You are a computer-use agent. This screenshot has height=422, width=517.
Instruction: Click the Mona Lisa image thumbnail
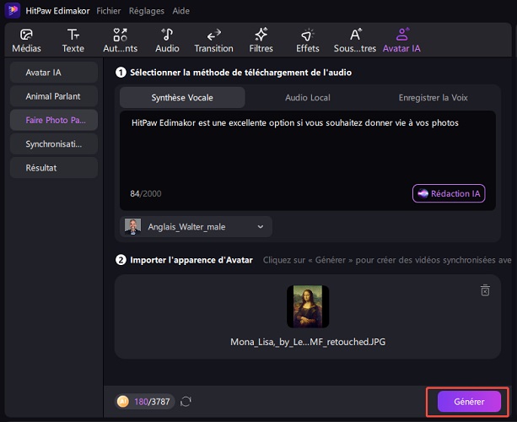coord(308,306)
